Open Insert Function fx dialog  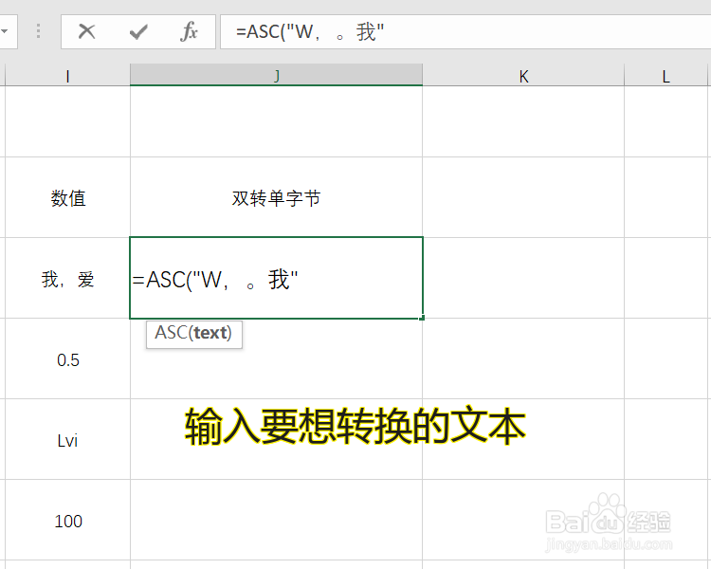coord(189,31)
